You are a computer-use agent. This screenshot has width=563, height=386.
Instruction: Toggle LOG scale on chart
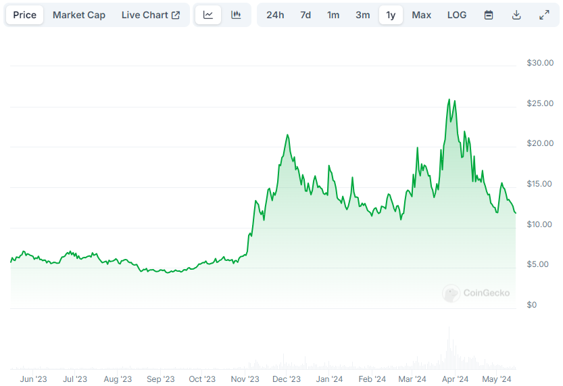457,15
